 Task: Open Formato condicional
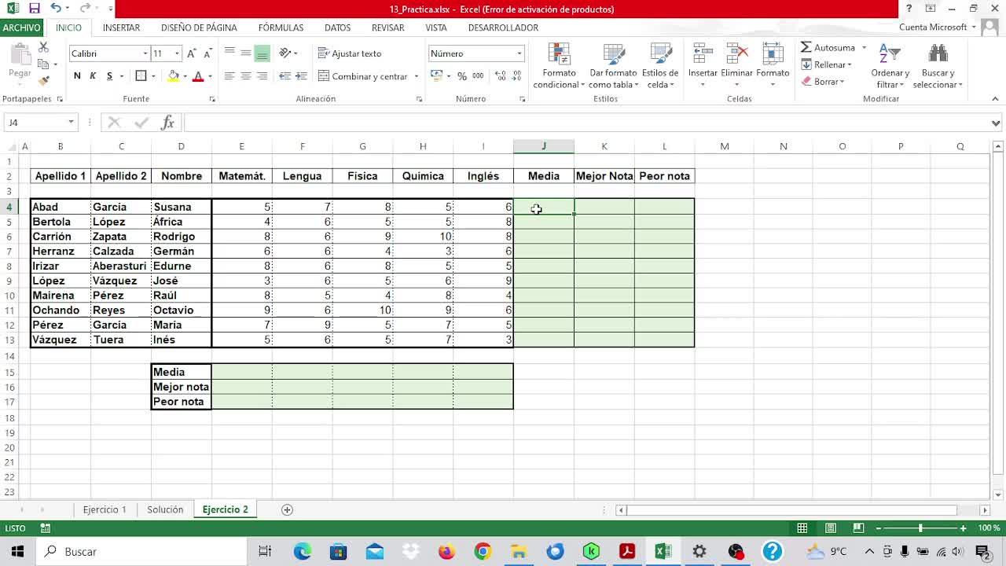[x=559, y=66]
